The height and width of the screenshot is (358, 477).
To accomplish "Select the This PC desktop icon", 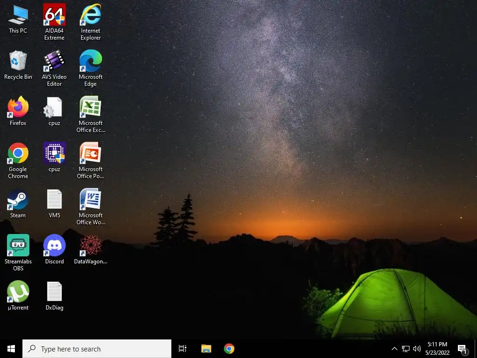I will coord(18,19).
